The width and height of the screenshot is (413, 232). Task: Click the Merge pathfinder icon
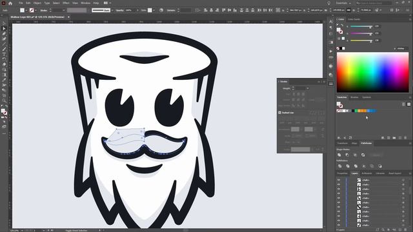tap(356, 166)
